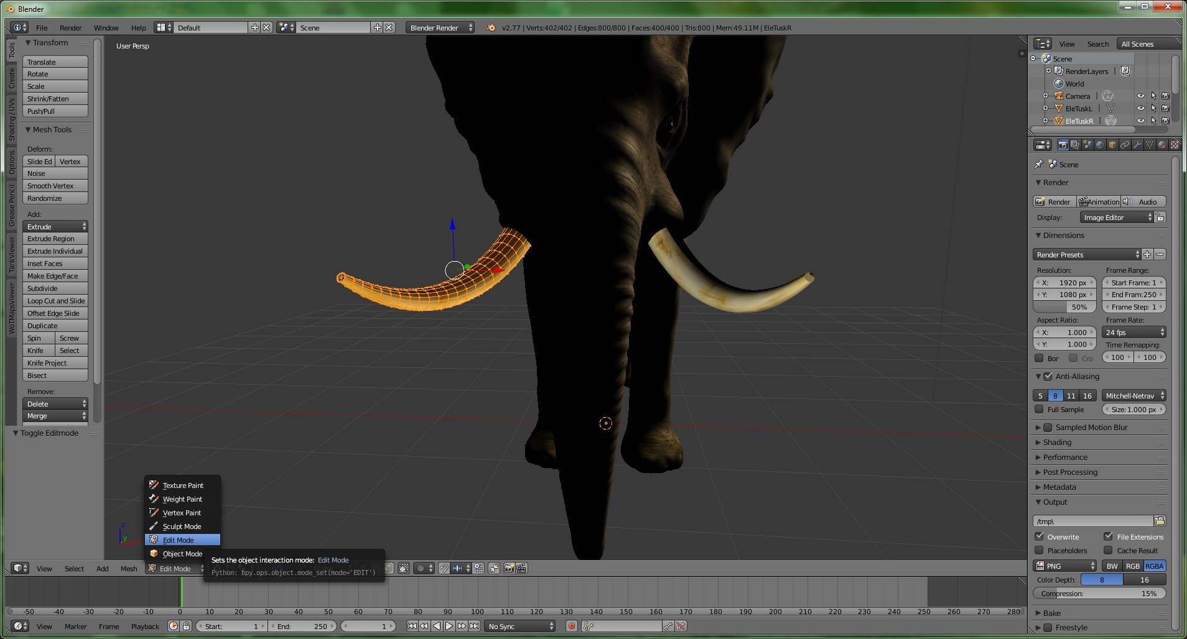The width and height of the screenshot is (1187, 639).
Task: Jump to the last frame in timeline
Action: click(474, 626)
